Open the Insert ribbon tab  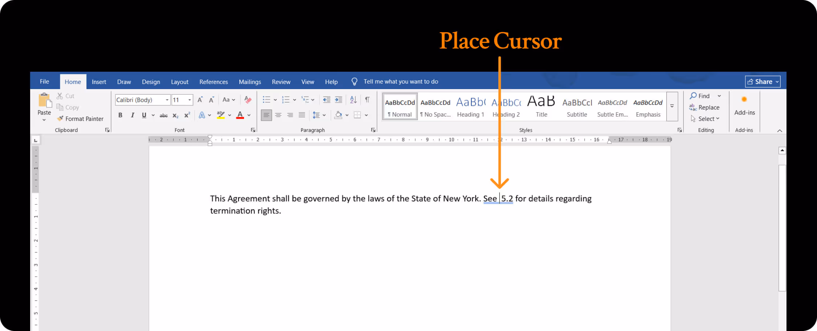(x=99, y=82)
